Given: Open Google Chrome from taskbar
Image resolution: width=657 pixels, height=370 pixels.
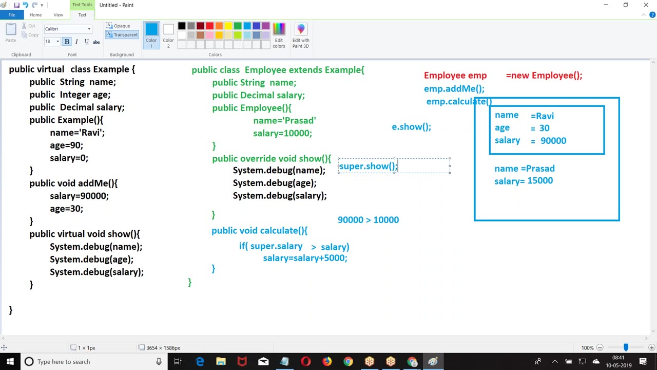Looking at the screenshot, I should click(348, 362).
